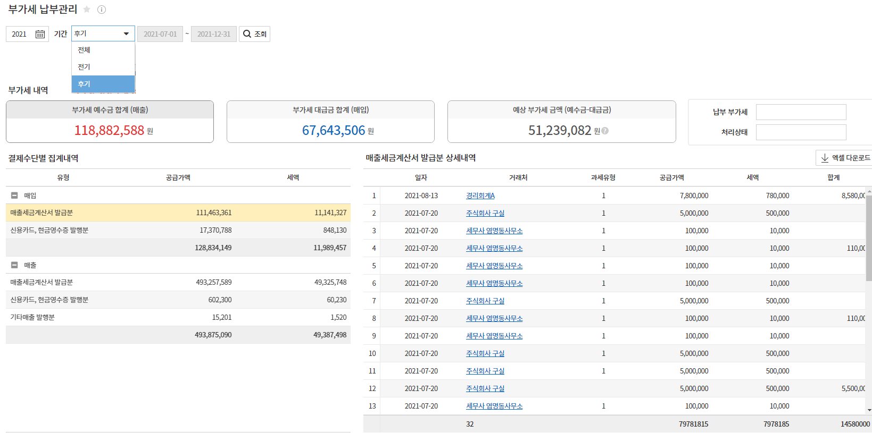Open 주식회사 구실 link in row 2
The width and height of the screenshot is (872, 433).
coord(485,213)
